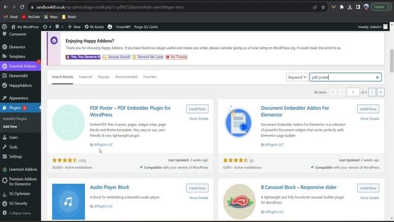Open PA Assets in admin bar
This screenshot has height=222, width=394.
click(94, 27)
